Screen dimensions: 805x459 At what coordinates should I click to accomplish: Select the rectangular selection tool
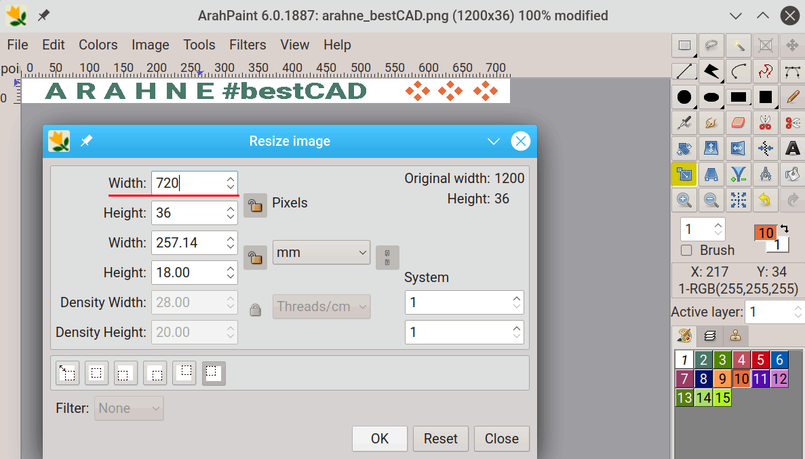pyautogui.click(x=684, y=45)
